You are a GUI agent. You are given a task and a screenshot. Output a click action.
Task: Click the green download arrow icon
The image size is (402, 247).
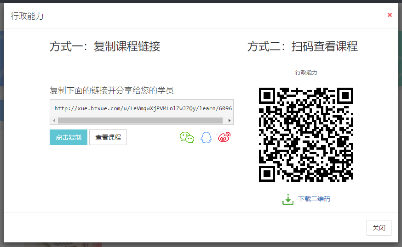click(288, 199)
